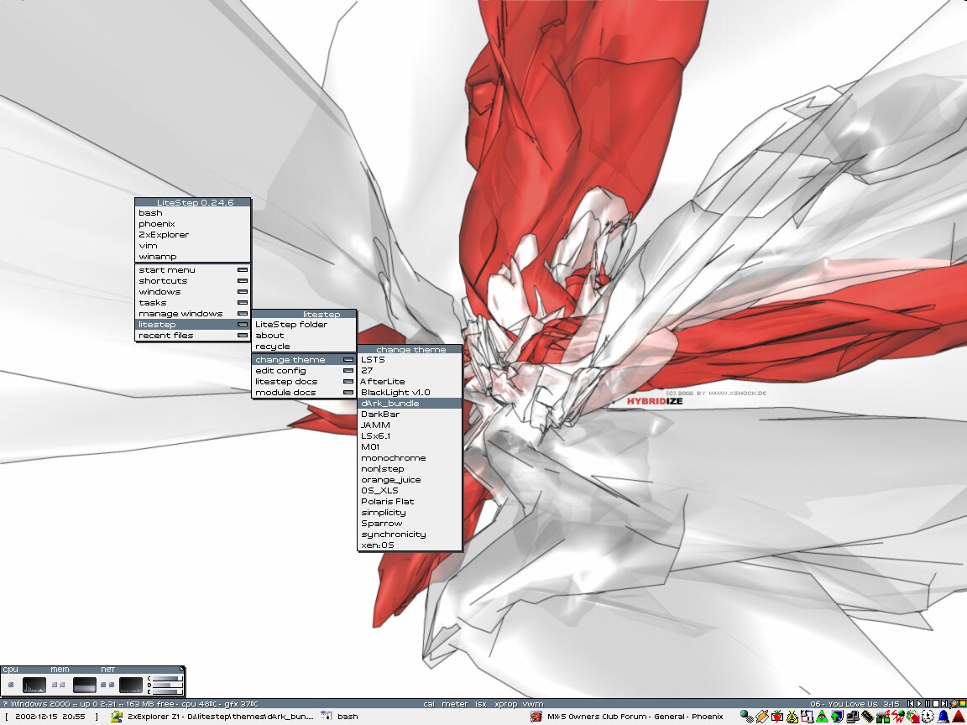The image size is (967, 725).
Task: Open the 2xExplorer taskbar button
Action: [212, 717]
